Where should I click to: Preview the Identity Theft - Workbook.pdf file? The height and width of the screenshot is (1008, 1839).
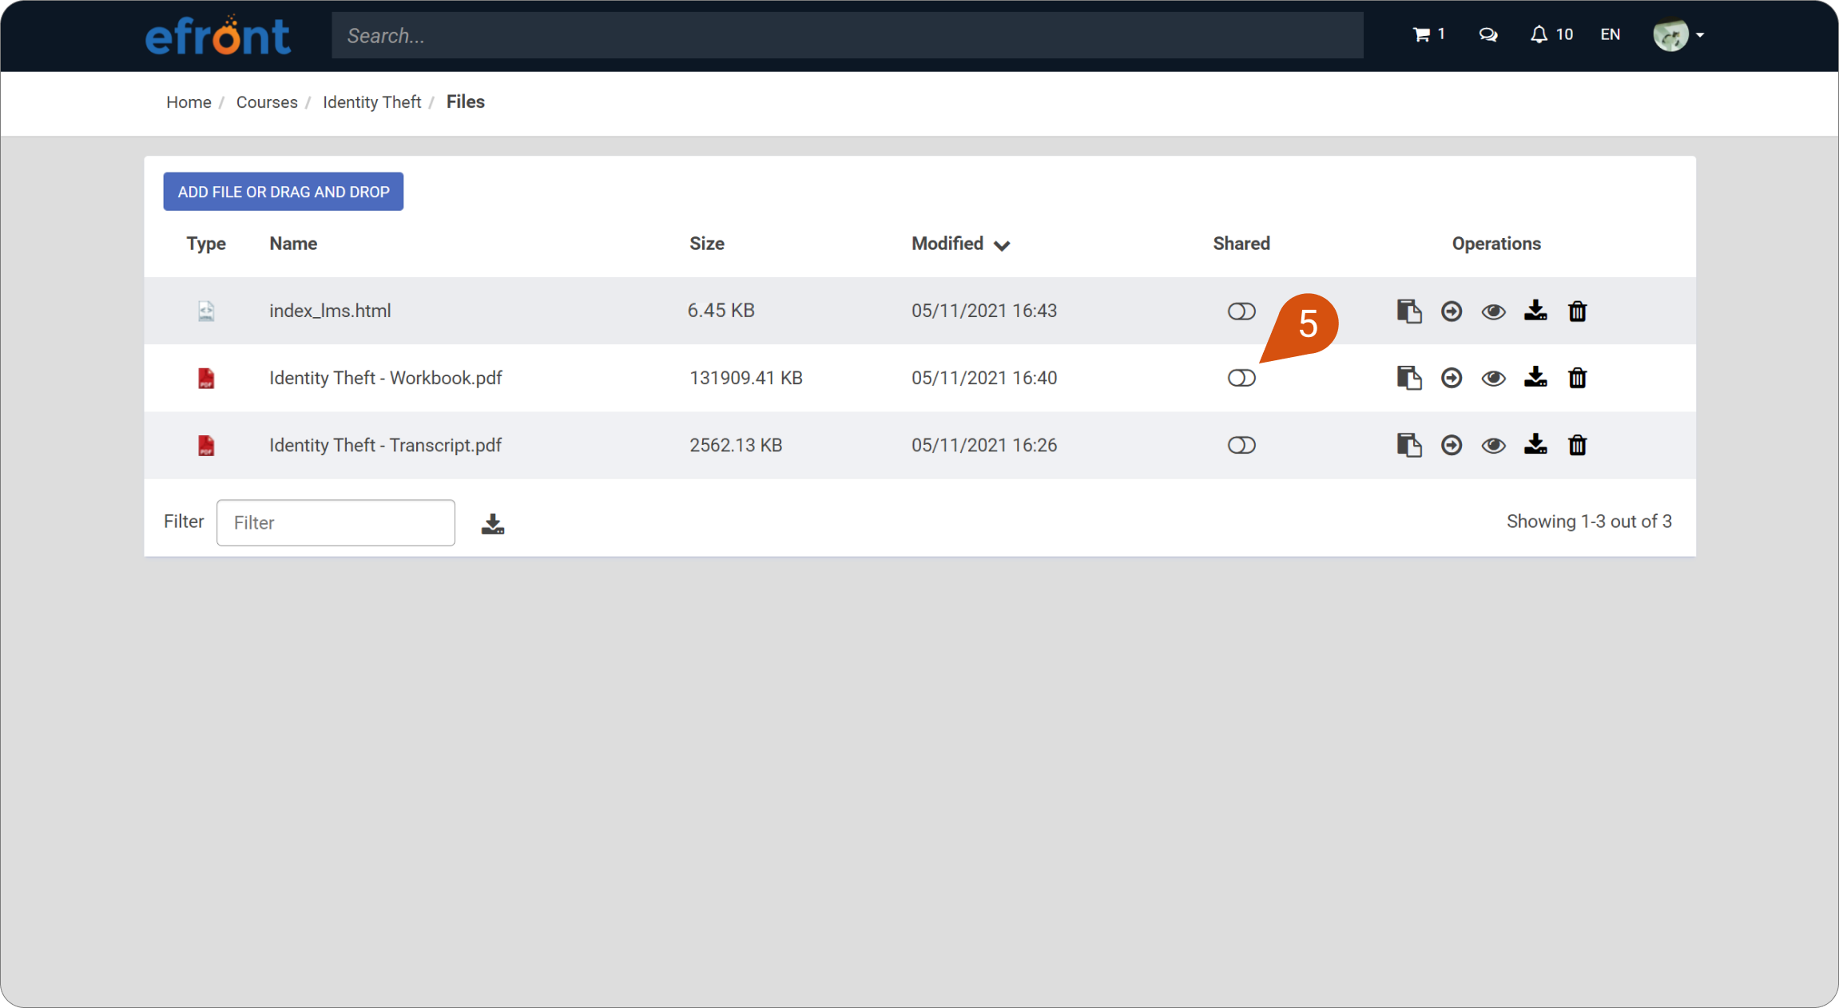1493,379
